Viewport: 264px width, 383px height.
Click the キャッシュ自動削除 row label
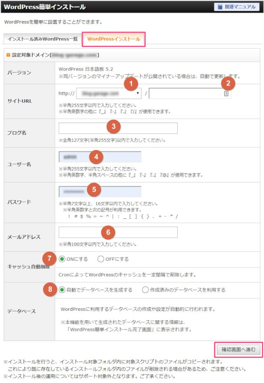tap(28, 267)
